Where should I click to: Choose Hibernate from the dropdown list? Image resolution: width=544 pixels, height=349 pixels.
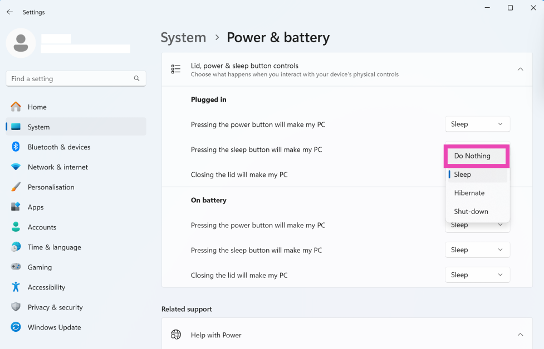pyautogui.click(x=469, y=193)
